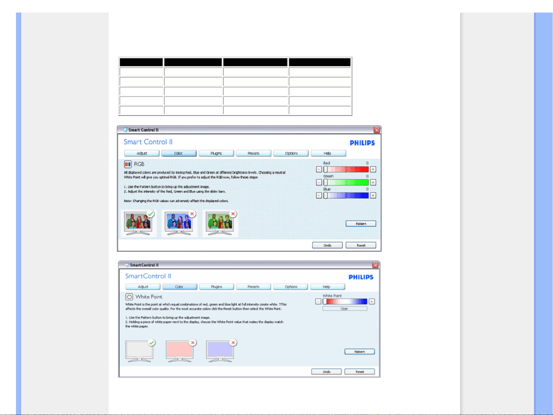Close the RGB Smart Control II window
553x415 pixels.
point(377,130)
